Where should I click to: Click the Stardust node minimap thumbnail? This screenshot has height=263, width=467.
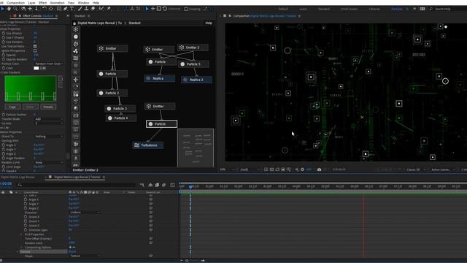click(x=196, y=148)
